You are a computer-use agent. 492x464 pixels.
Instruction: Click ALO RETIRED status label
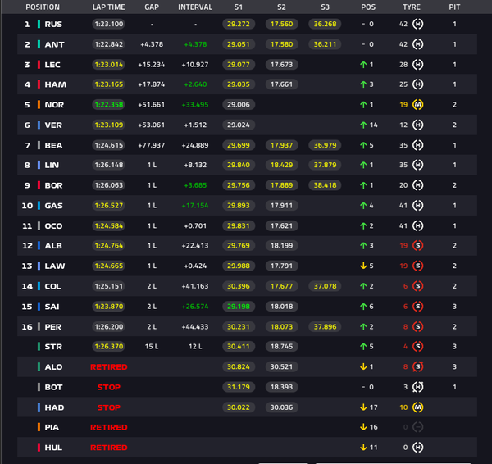tap(109, 366)
